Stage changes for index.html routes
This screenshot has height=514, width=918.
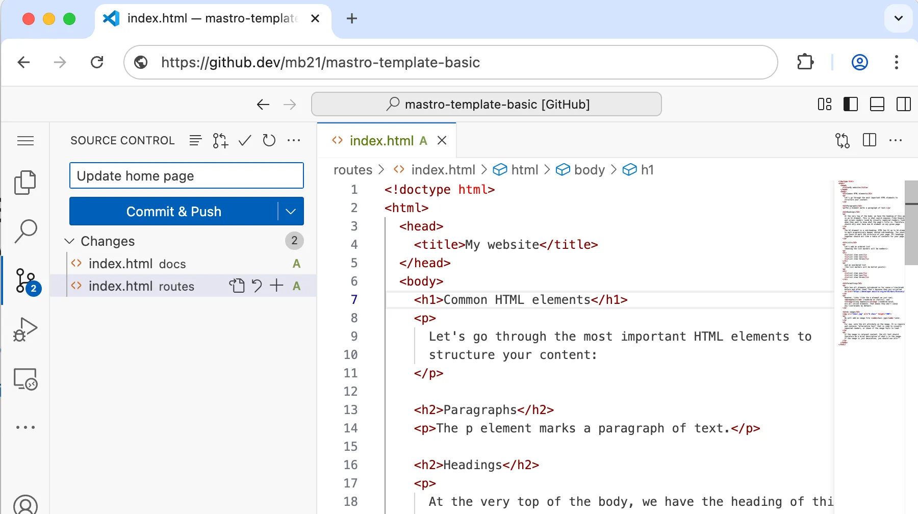click(x=276, y=286)
